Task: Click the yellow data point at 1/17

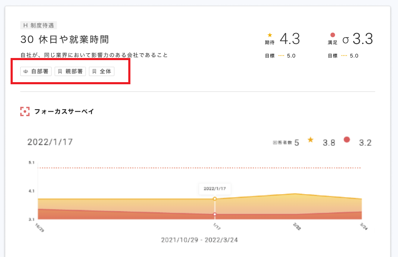Action: point(215,199)
